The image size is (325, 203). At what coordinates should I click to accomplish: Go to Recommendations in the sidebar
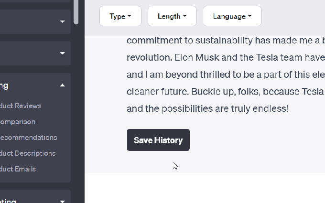29,137
